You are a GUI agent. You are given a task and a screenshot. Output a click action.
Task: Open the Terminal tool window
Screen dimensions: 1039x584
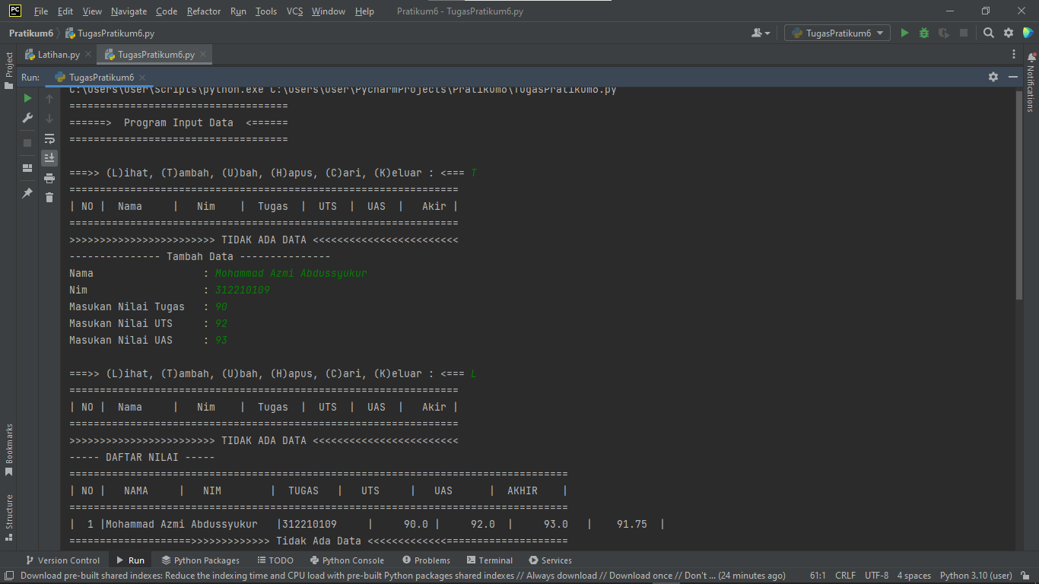pos(489,560)
